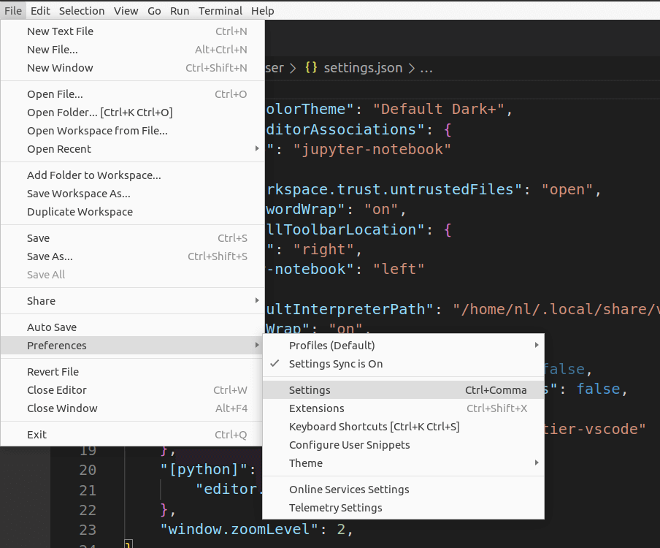The image size is (660, 548).
Task: Click the "/home/nl/.local/share" path value
Action: tap(556, 309)
